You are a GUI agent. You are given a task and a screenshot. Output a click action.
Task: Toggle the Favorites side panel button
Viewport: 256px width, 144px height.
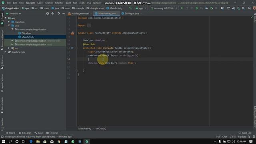click(2, 124)
